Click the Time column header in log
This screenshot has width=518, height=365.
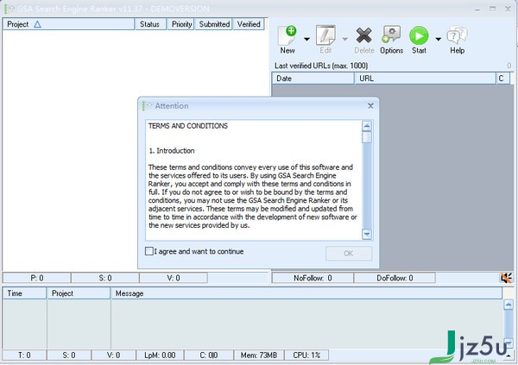24,293
